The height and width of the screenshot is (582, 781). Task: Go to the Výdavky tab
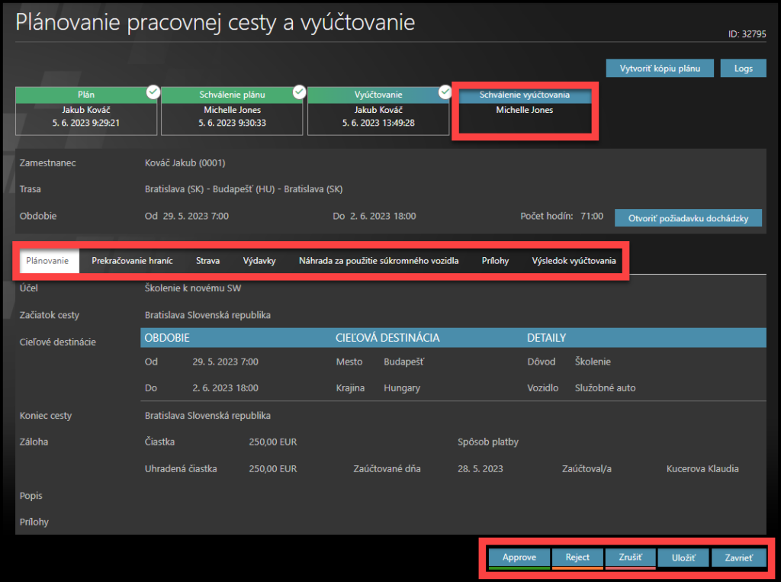pos(259,261)
